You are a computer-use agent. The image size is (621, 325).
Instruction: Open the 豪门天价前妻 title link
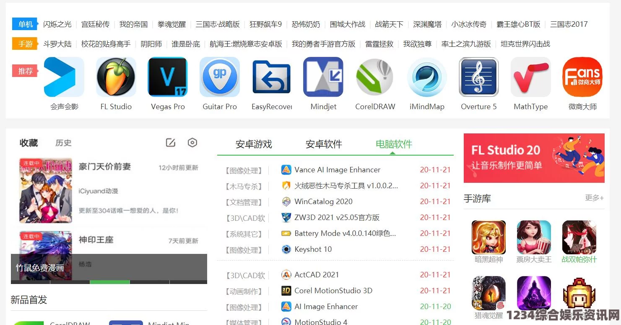(x=105, y=166)
